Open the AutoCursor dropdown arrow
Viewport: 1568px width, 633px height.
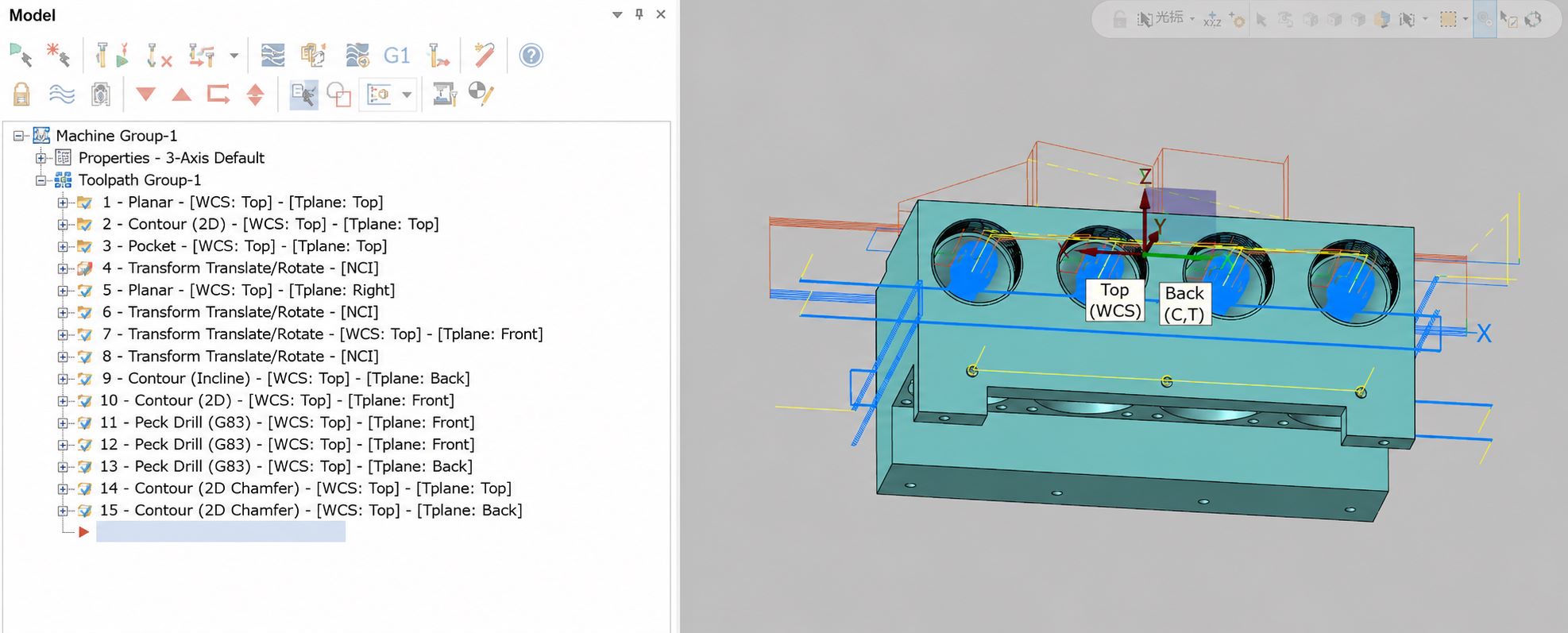pos(1192,19)
